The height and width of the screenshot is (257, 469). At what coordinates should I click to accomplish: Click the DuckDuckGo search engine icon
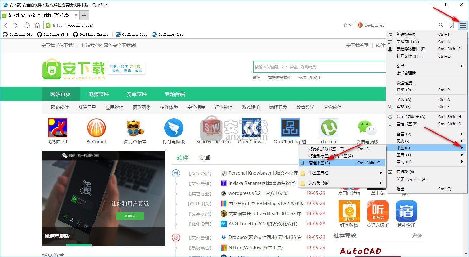(360, 25)
